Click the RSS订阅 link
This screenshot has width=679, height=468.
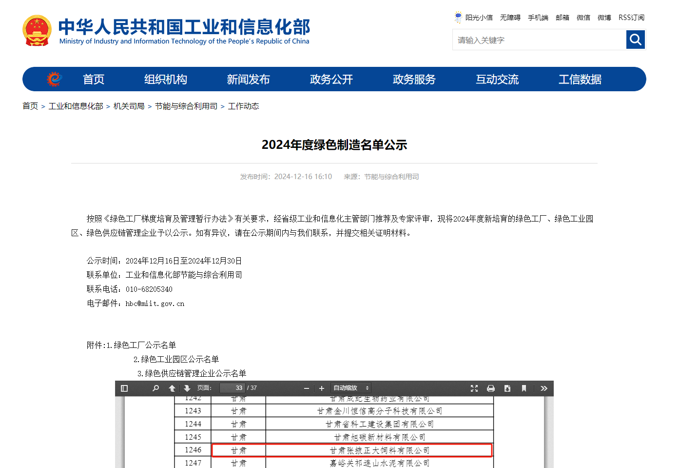click(x=631, y=18)
